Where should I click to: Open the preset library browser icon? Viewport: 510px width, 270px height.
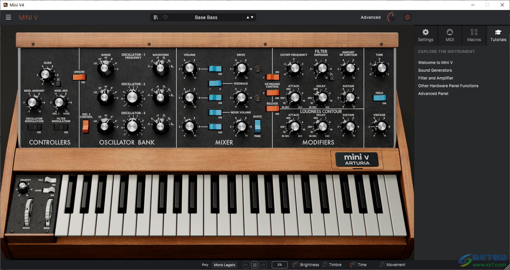[x=156, y=17]
